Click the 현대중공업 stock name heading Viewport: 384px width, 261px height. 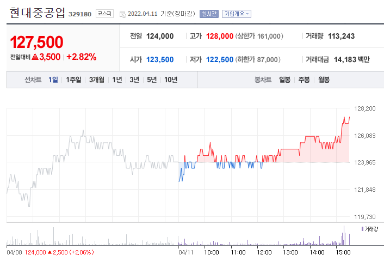coord(37,13)
